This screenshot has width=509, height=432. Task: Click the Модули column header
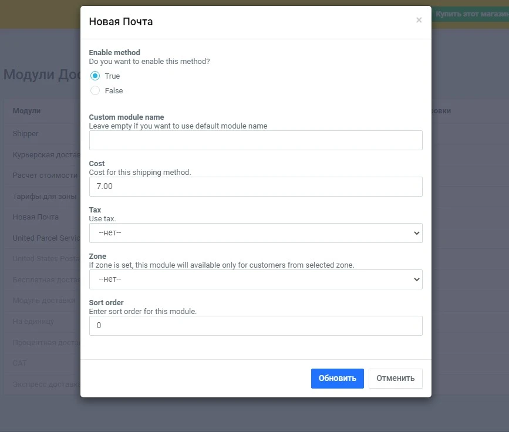click(26, 111)
